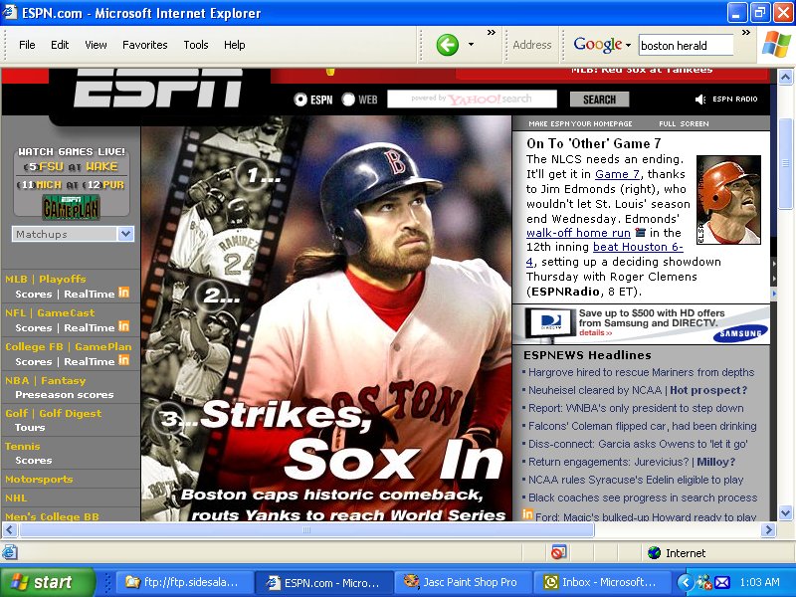Click the ESPN GamePlan logo
The width and height of the screenshot is (796, 597).
pos(71,206)
